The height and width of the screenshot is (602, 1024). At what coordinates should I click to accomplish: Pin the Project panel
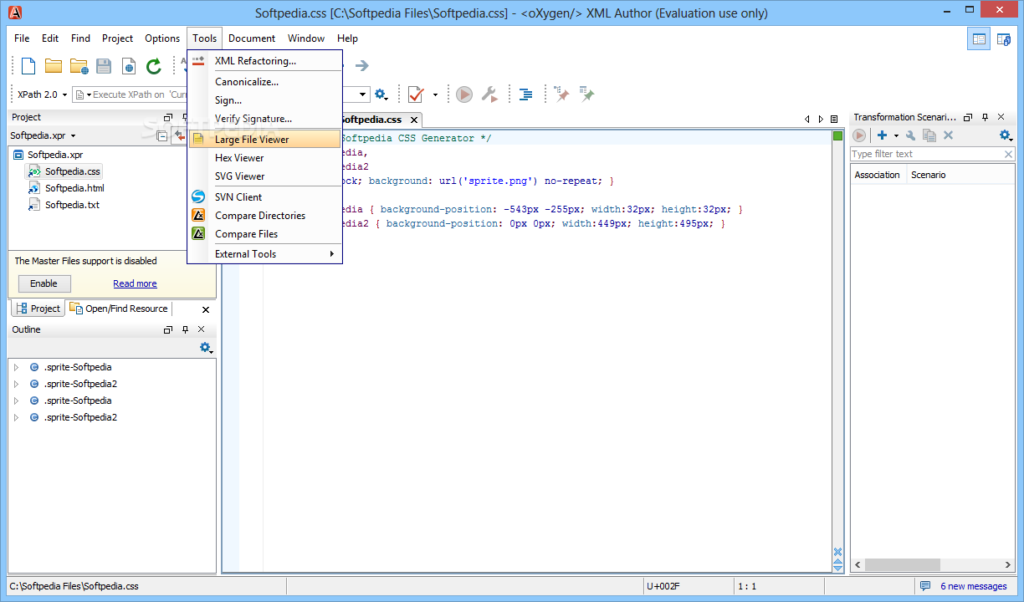(x=186, y=118)
